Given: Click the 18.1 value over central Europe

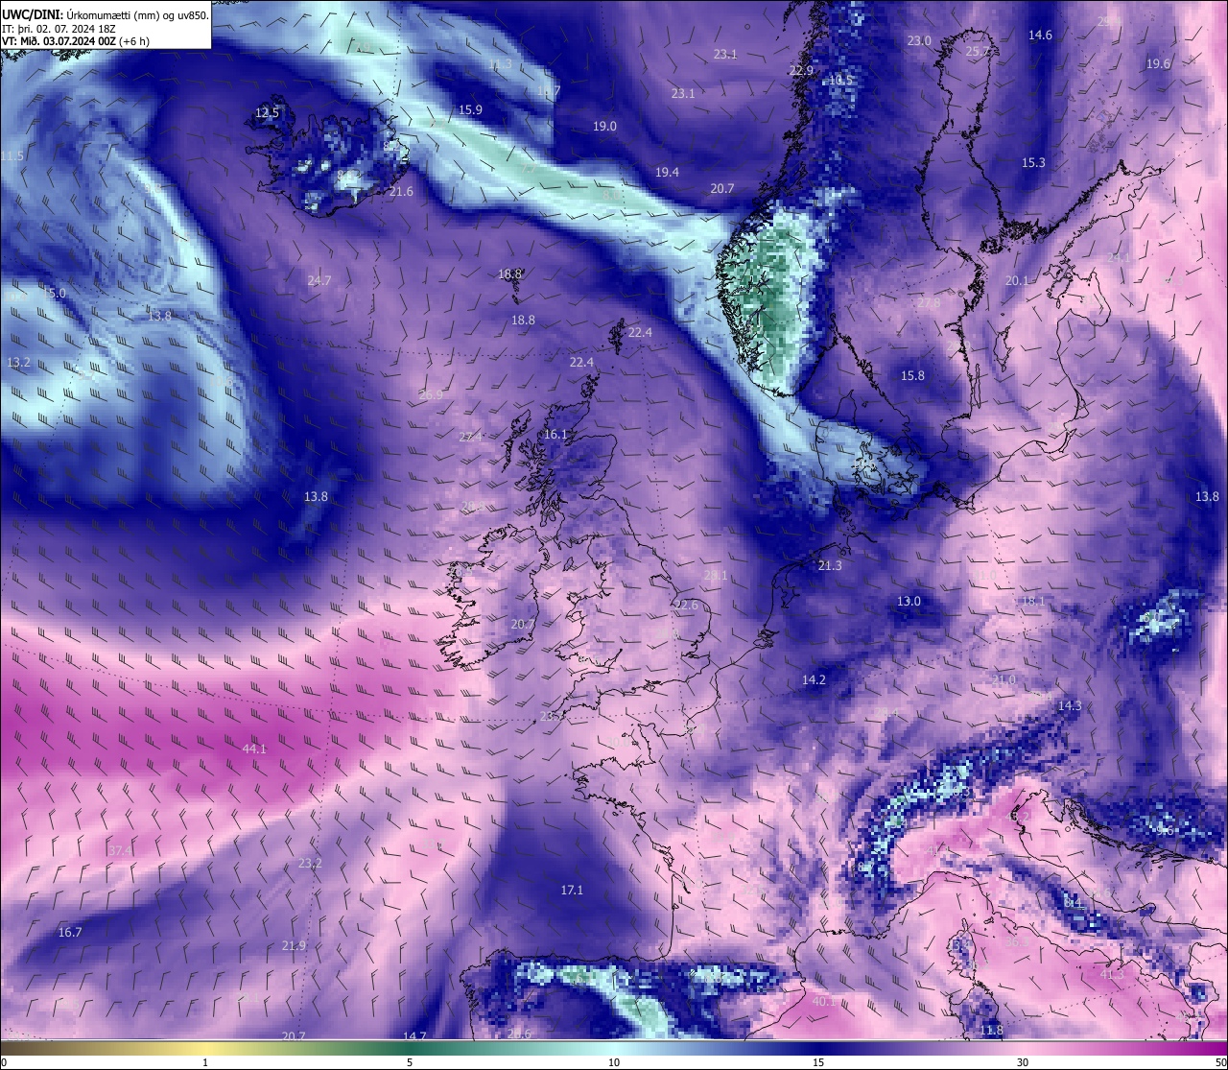Looking at the screenshot, I should coord(1032,602).
